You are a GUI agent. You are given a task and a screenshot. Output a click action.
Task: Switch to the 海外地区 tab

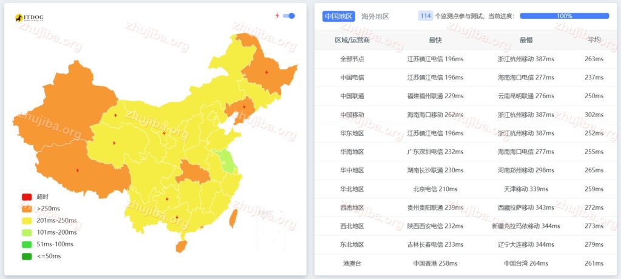(375, 16)
